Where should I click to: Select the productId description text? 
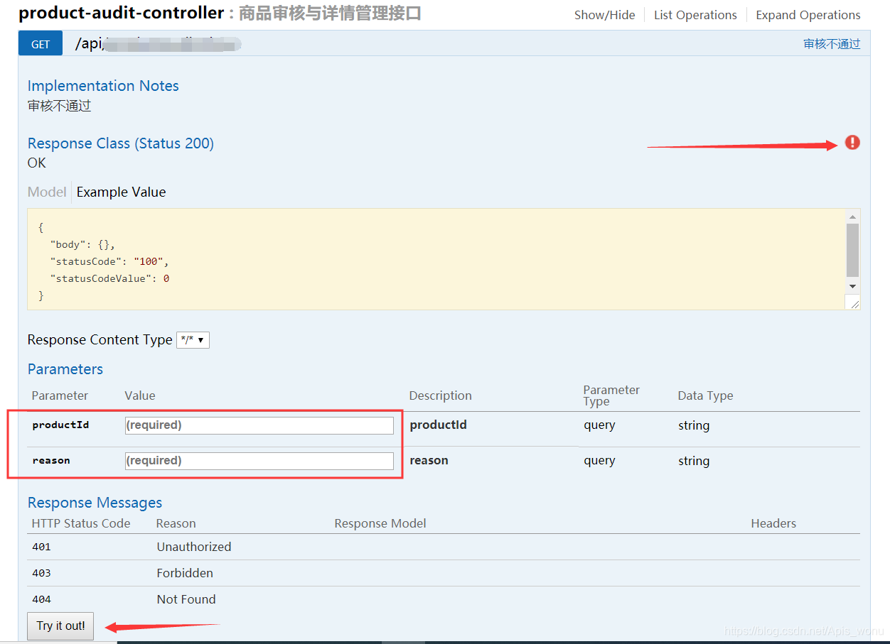pos(438,425)
